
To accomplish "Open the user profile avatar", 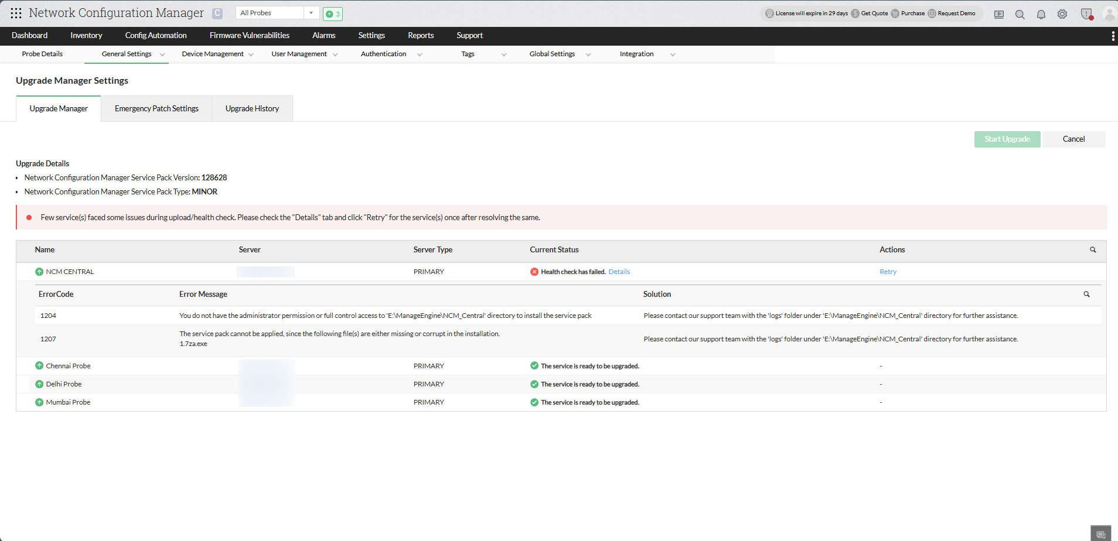I will (x=1109, y=13).
